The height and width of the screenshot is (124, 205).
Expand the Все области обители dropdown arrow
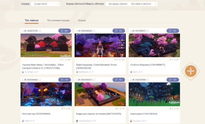(156, 4)
